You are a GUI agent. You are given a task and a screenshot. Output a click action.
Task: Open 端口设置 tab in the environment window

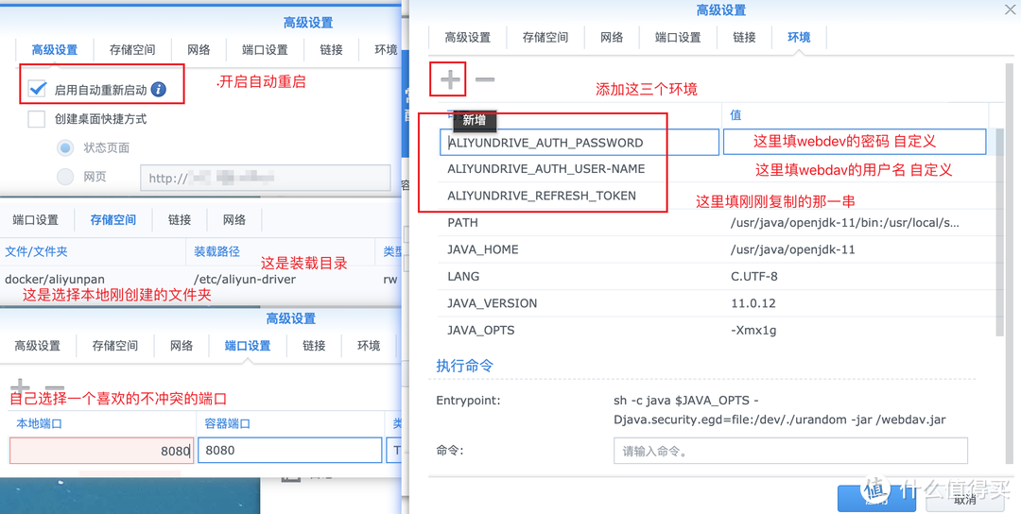pos(678,38)
